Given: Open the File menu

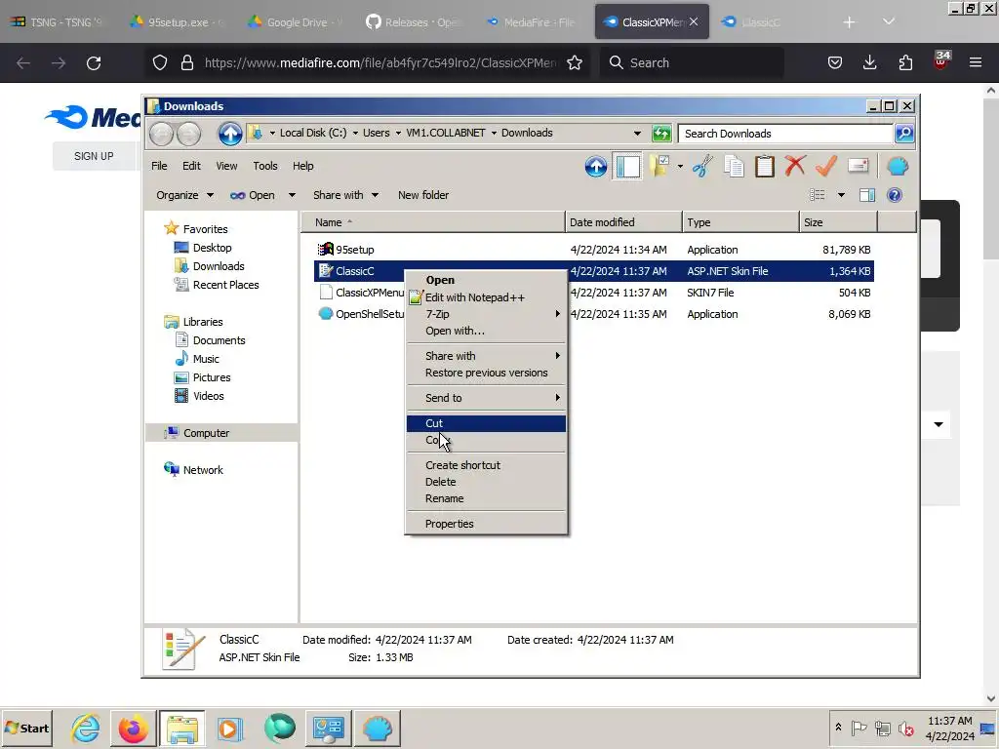Looking at the screenshot, I should (x=159, y=166).
